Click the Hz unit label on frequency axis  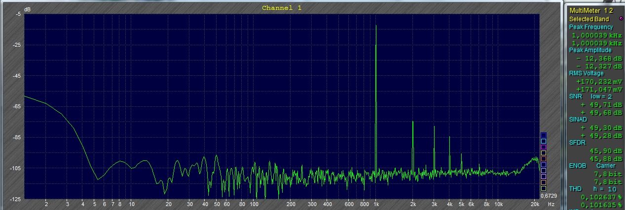point(551,204)
